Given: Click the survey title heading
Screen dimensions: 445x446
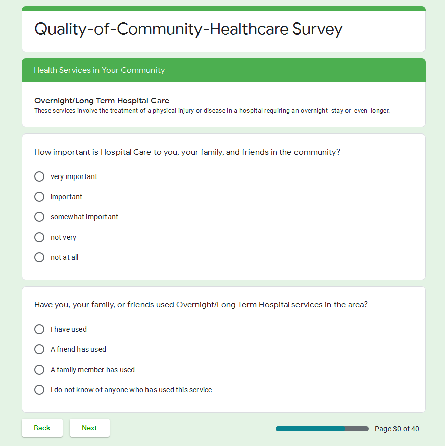Looking at the screenshot, I should [x=188, y=29].
